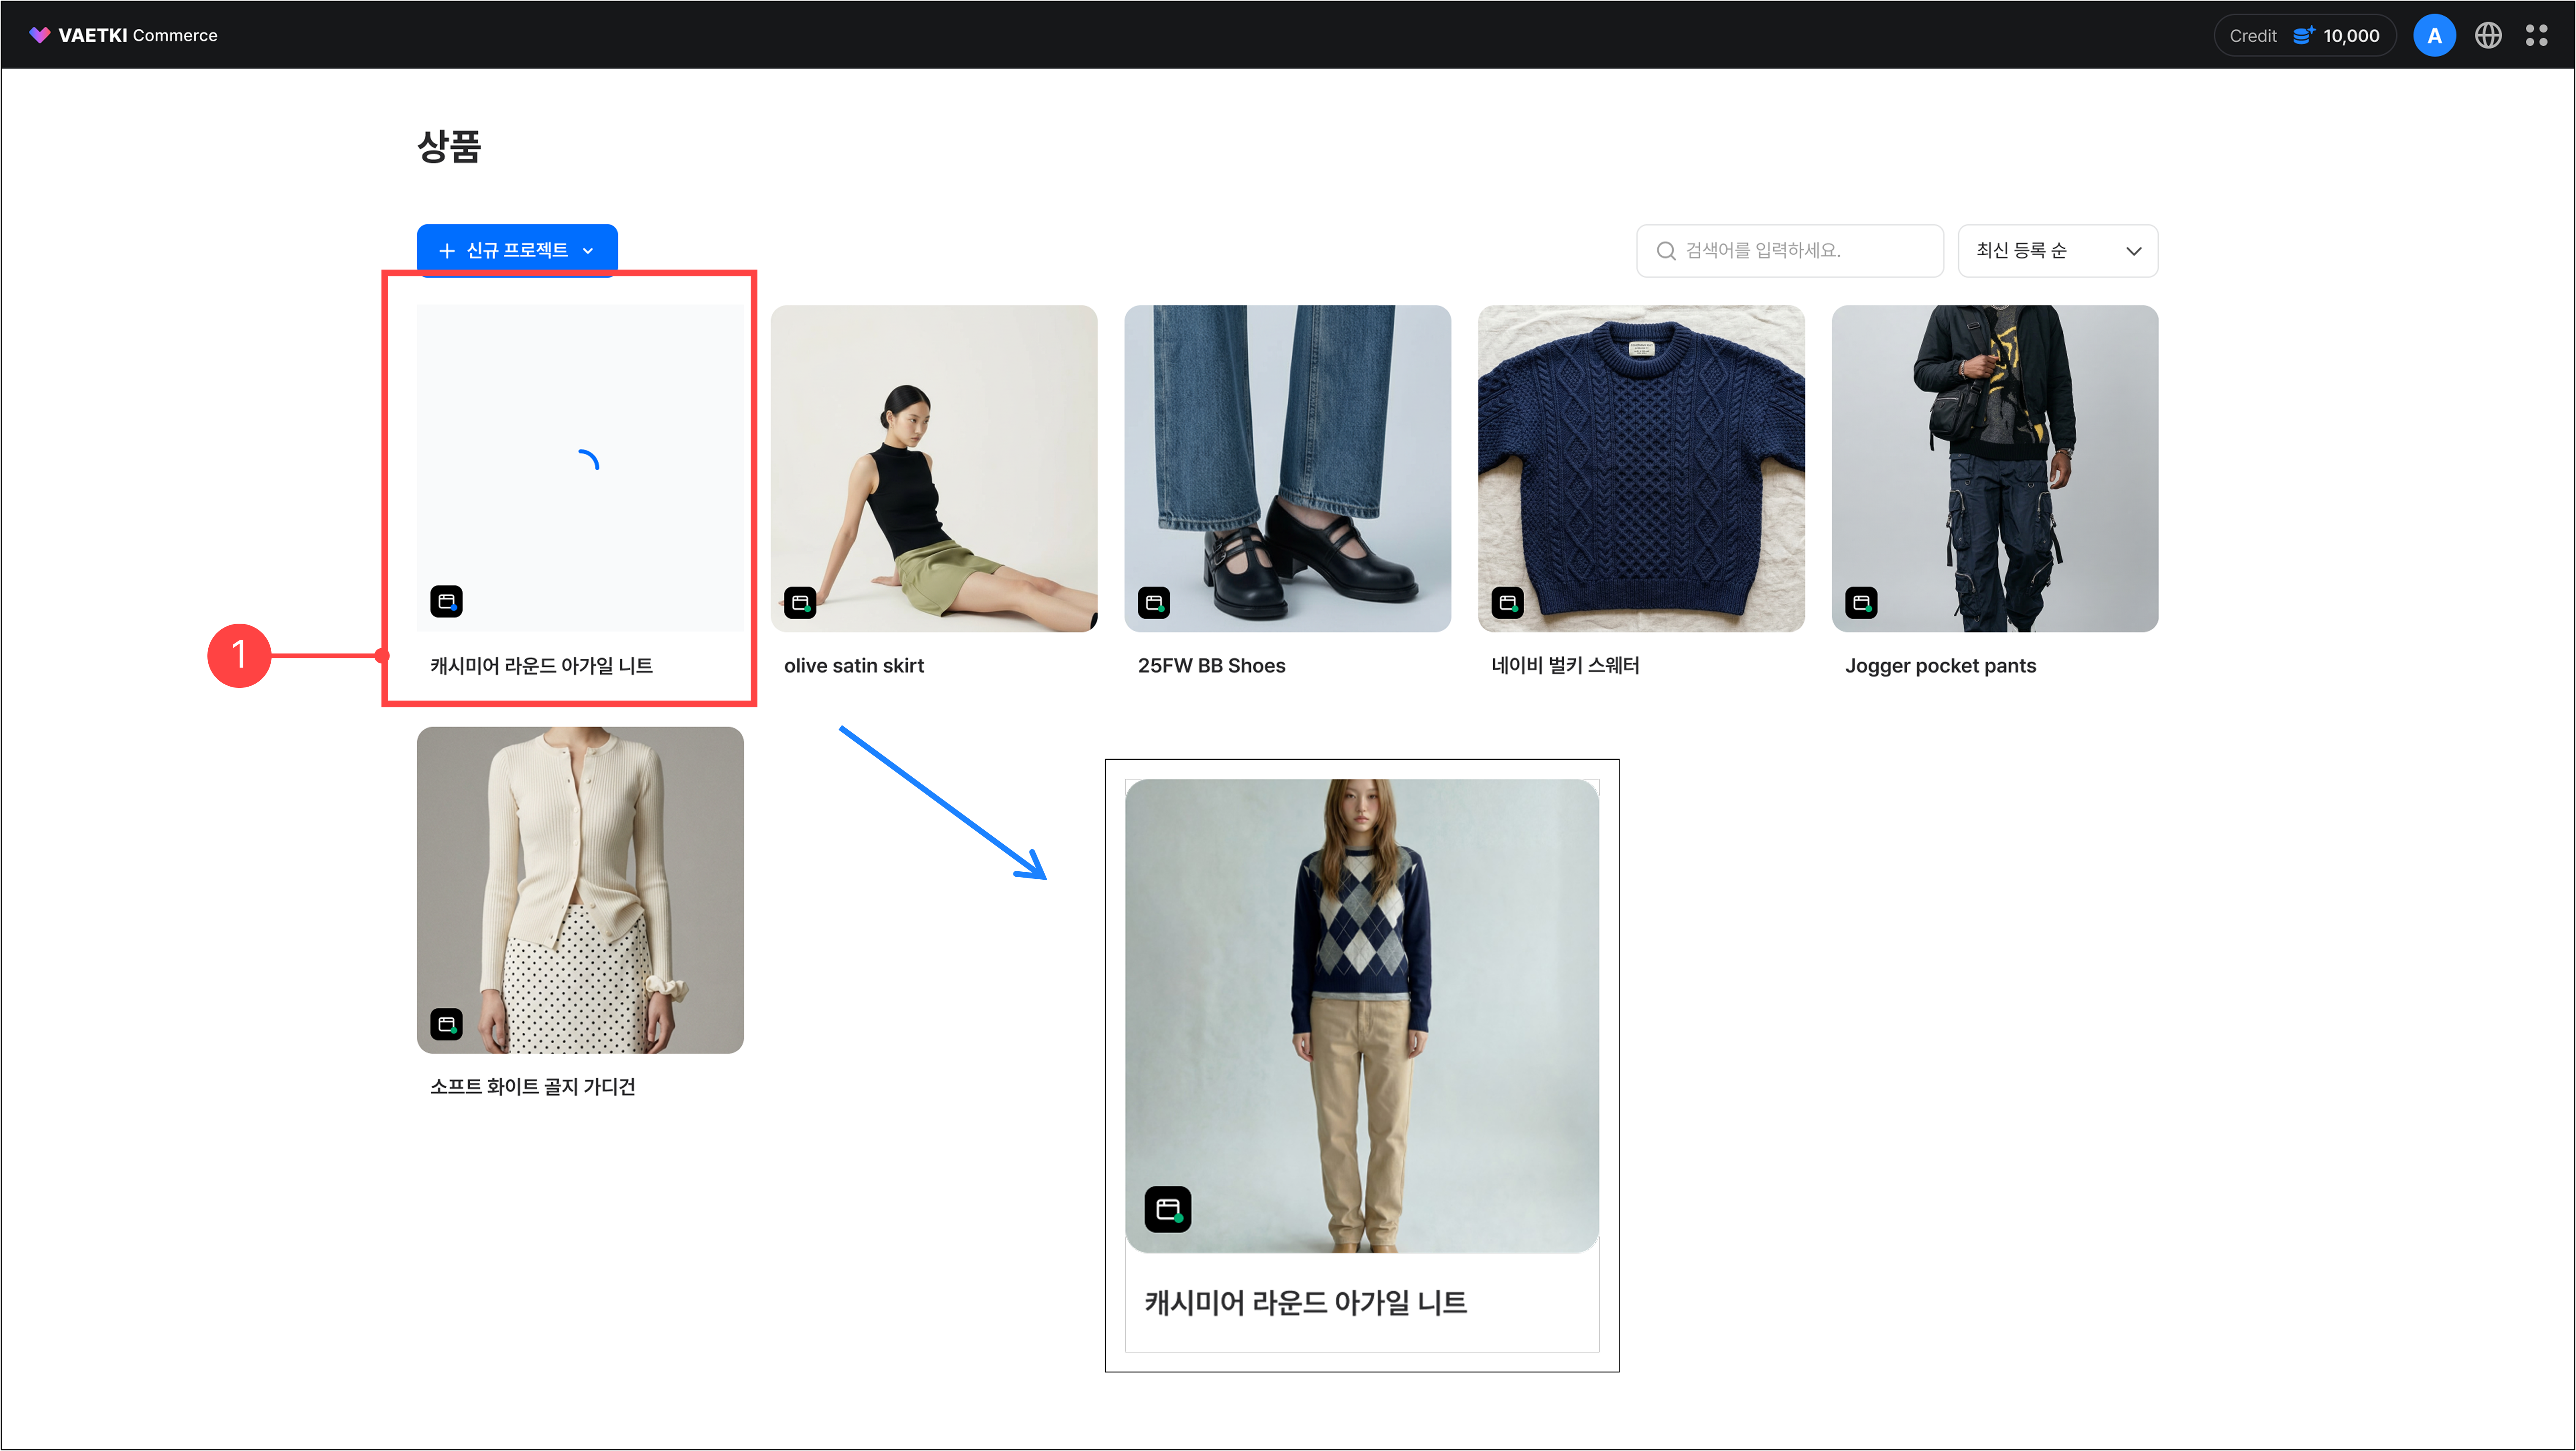The width and height of the screenshot is (2576, 1451).
Task: Click the '25FW BB Shoes' product name
Action: 1212,666
